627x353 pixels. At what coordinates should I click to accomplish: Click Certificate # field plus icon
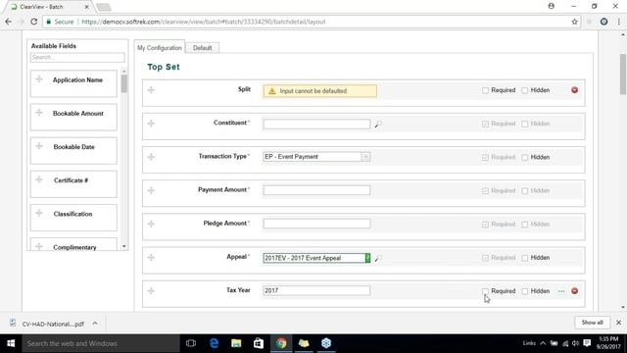pyautogui.click(x=39, y=179)
